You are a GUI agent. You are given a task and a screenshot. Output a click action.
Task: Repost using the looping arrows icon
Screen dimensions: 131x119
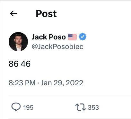[80, 107]
